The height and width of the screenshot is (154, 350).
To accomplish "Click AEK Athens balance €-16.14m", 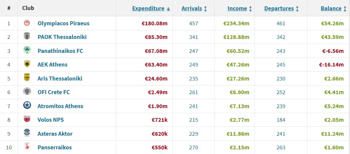I will pos(331,65).
